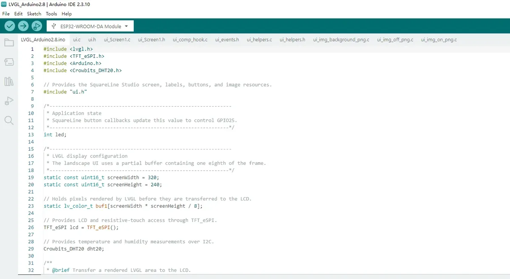The width and height of the screenshot is (510, 279).
Task: Click line number 1 in the gutter
Action: pos(32,49)
